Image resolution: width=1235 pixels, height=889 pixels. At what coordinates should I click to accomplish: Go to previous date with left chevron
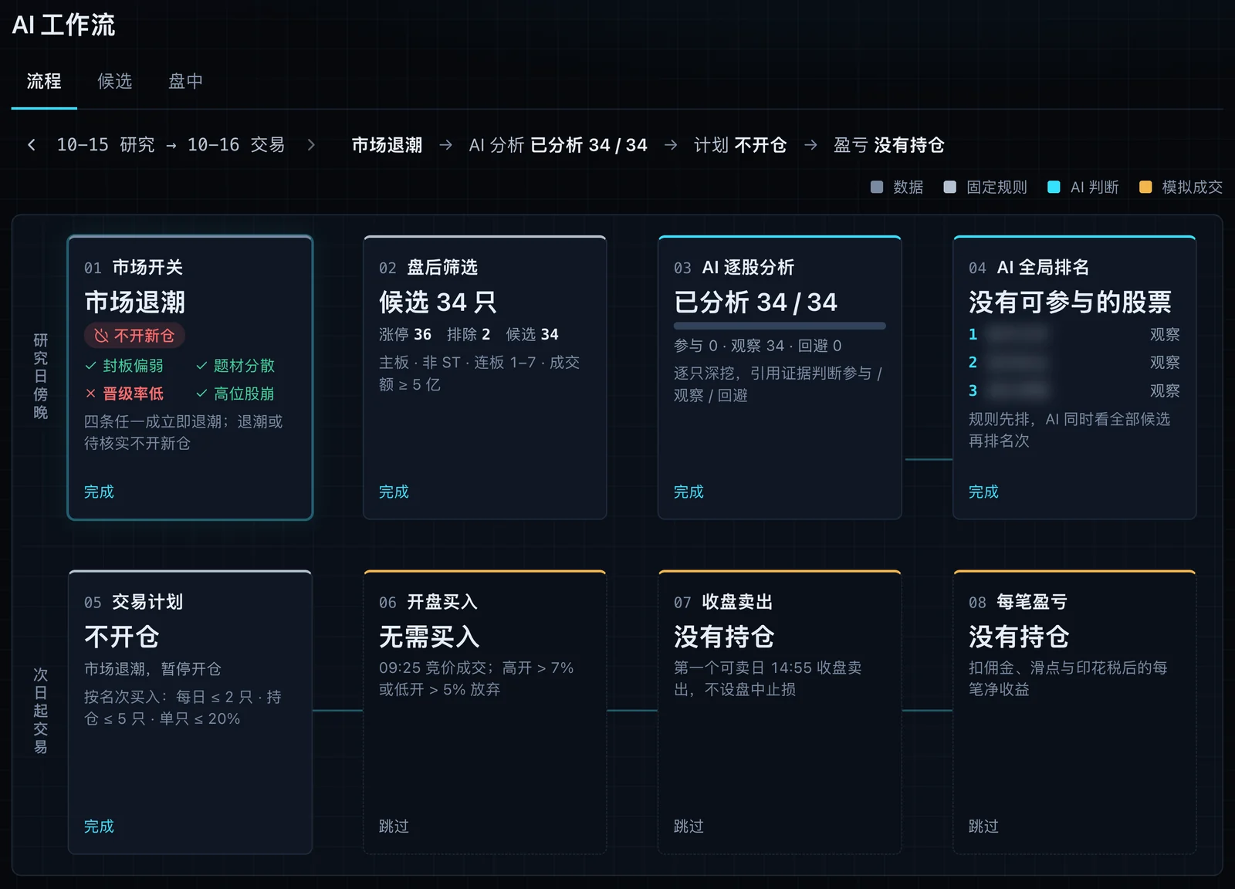tap(32, 145)
